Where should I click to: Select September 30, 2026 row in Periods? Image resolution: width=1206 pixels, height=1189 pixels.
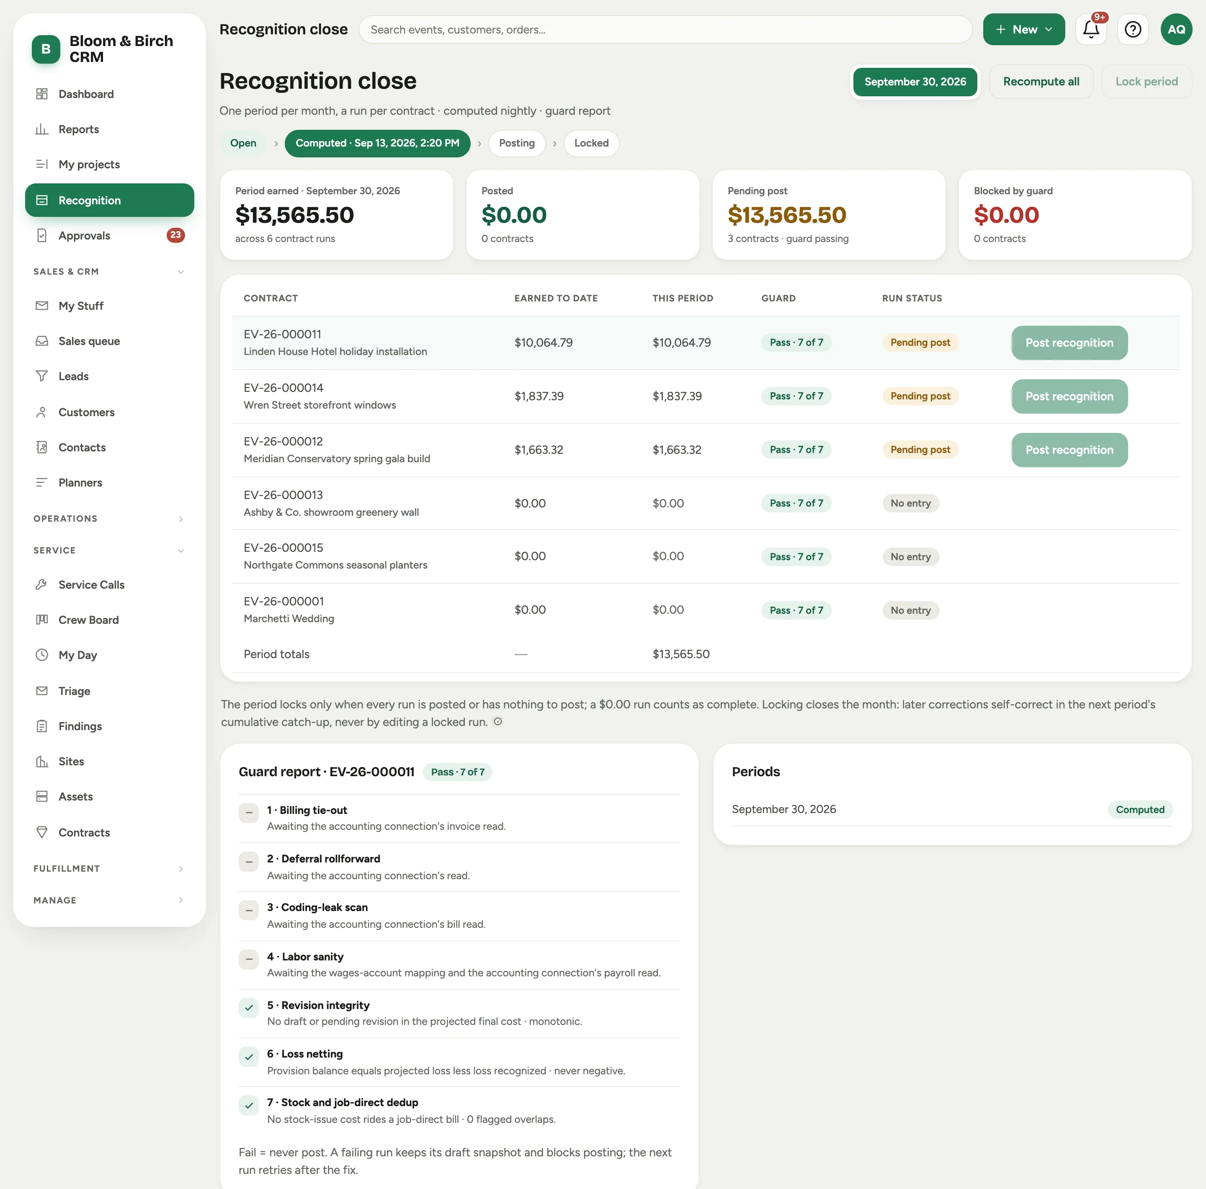coord(952,810)
